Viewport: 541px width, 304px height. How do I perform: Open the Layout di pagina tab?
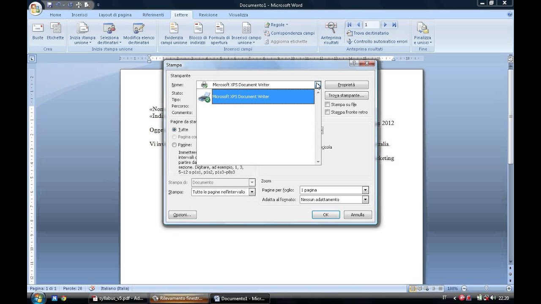115,15
